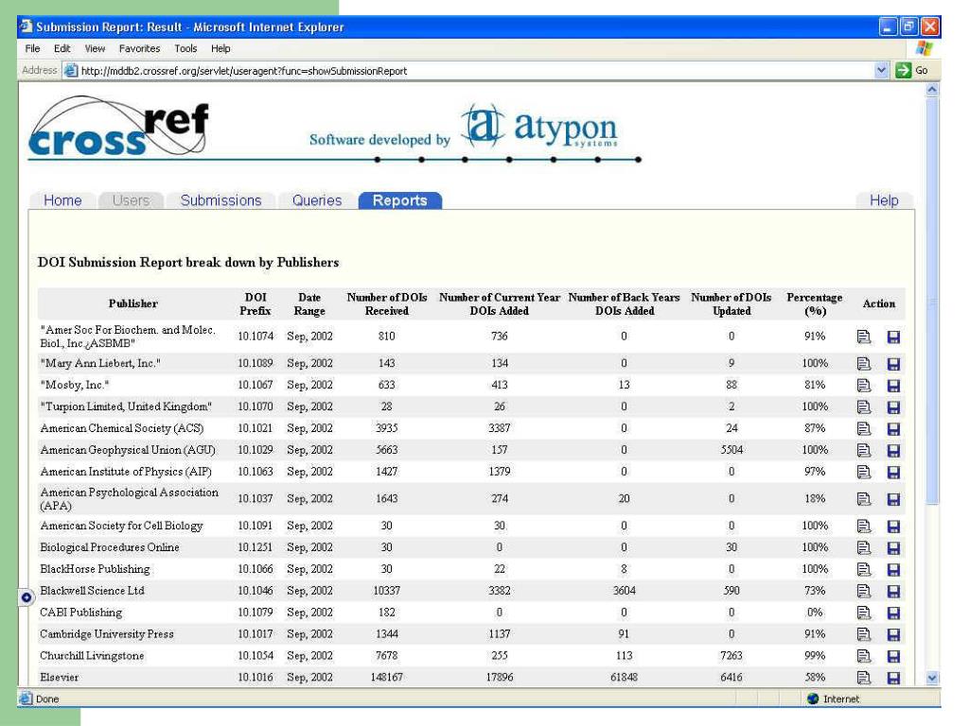
Task: Select the Reports tab
Action: (x=400, y=200)
